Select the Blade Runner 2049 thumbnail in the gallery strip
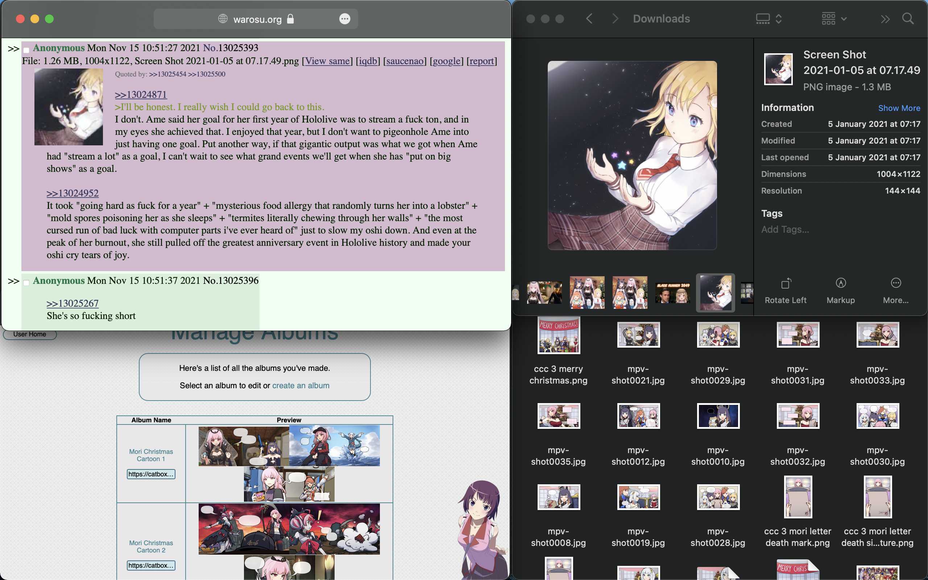Screen dimensions: 928x580 [x=672, y=293]
